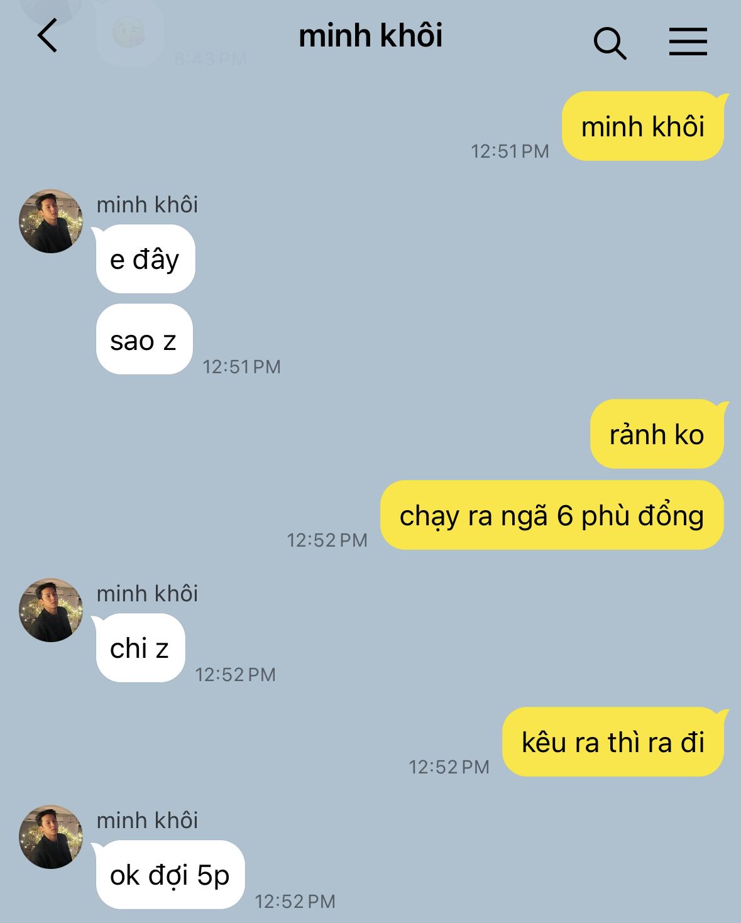Viewport: 741px width, 923px height.
Task: Select the "kêu ra thì ra đi" bubble
Action: (x=613, y=742)
